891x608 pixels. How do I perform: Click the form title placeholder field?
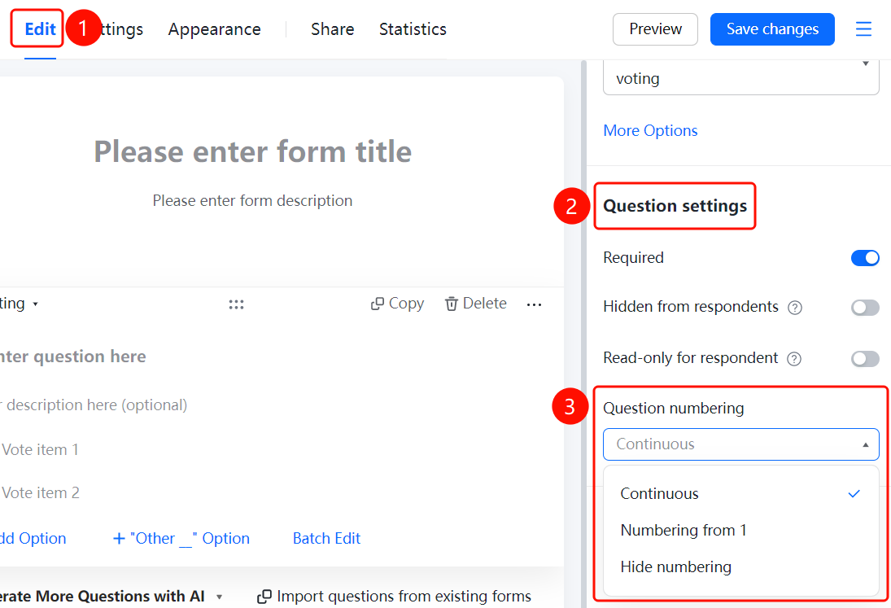(x=253, y=151)
